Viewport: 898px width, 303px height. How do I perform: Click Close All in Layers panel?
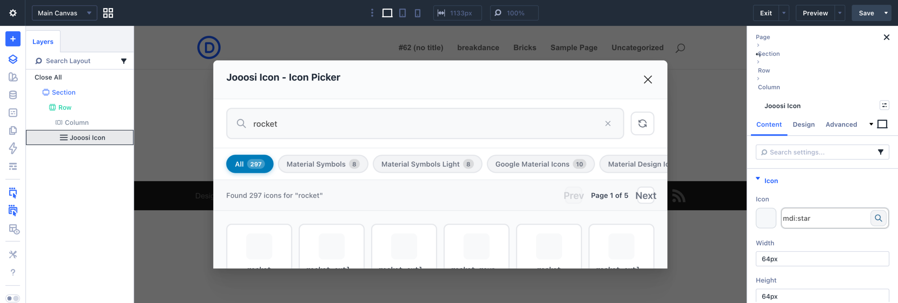(x=48, y=77)
